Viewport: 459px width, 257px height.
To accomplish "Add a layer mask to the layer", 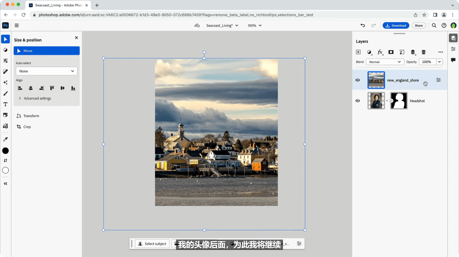I will pos(390,52).
